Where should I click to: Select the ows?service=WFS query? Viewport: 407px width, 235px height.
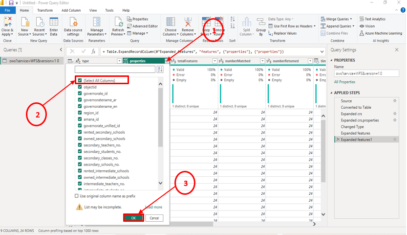point(32,61)
